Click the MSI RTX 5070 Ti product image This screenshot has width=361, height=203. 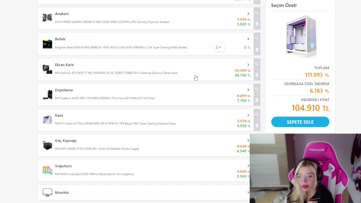pos(47,69)
